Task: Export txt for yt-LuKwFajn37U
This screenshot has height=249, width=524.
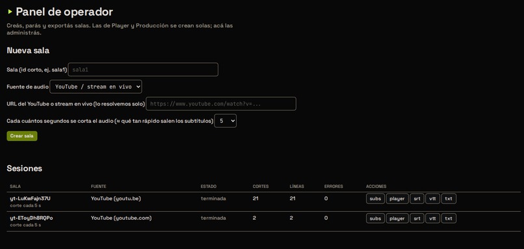Action: click(x=449, y=198)
